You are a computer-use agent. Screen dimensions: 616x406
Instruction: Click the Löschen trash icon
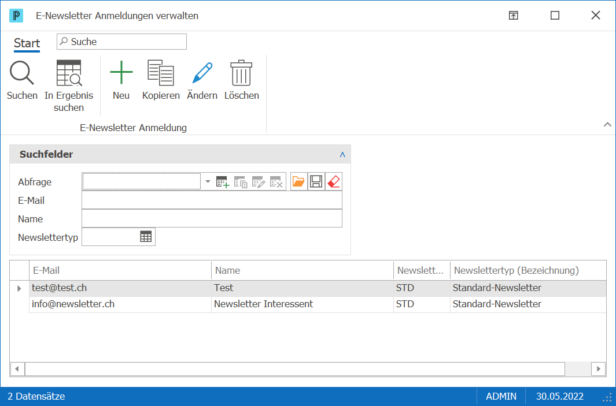[241, 73]
